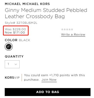Click the fourth rating star
This screenshot has height=98, width=94.
click(x=70, y=29)
